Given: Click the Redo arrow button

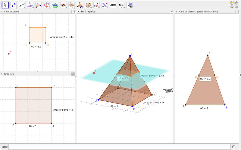Looking at the screenshot, I should pyautogui.click(x=236, y=3).
